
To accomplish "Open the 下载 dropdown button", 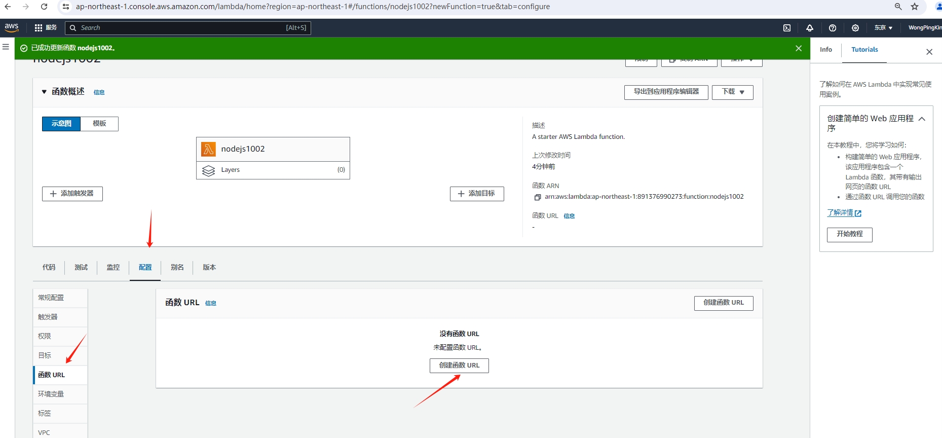I will point(733,92).
